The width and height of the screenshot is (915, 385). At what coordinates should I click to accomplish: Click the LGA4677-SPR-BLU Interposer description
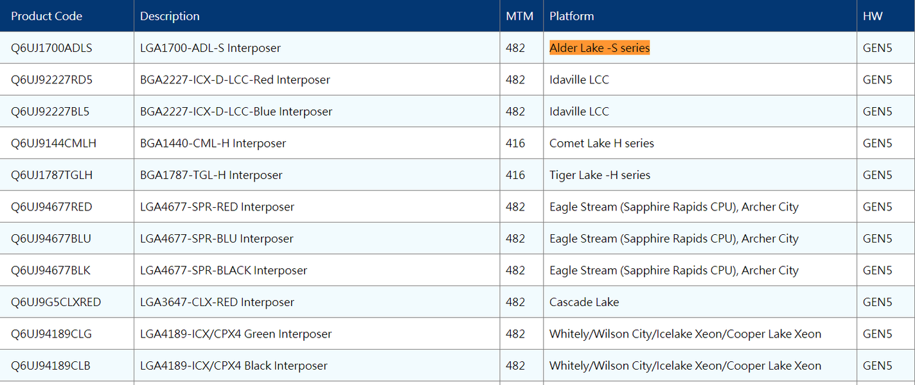(x=217, y=239)
